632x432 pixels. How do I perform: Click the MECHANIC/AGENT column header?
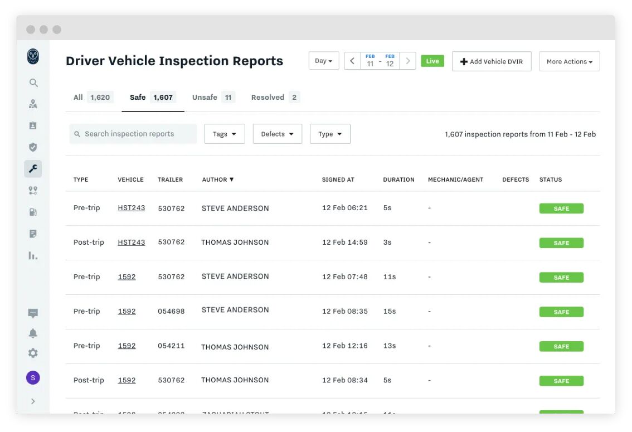(x=455, y=179)
